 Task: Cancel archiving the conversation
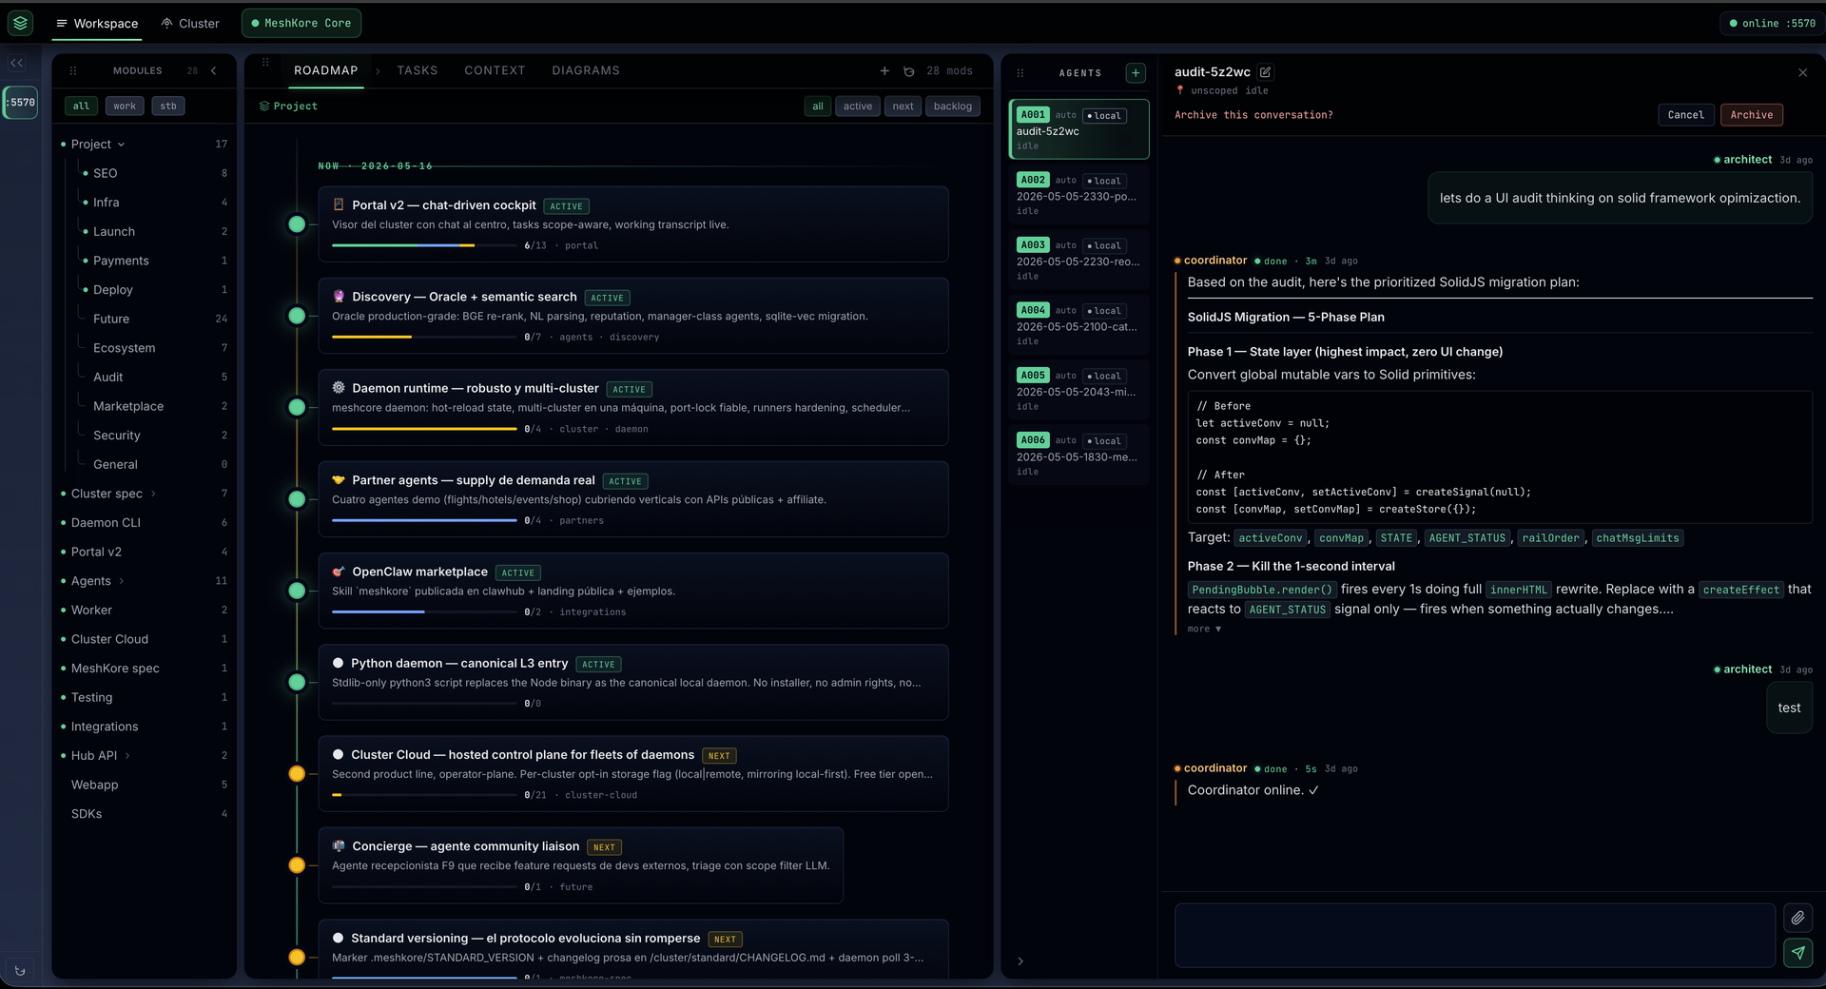pyautogui.click(x=1686, y=115)
